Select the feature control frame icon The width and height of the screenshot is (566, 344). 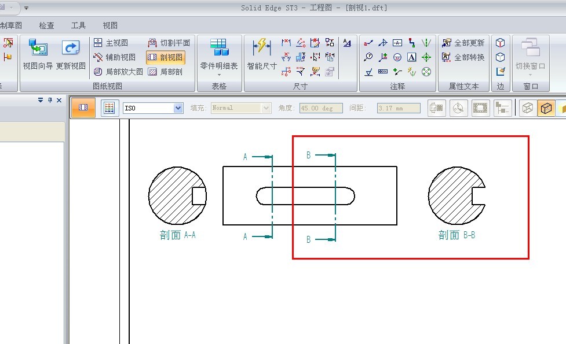(x=383, y=72)
